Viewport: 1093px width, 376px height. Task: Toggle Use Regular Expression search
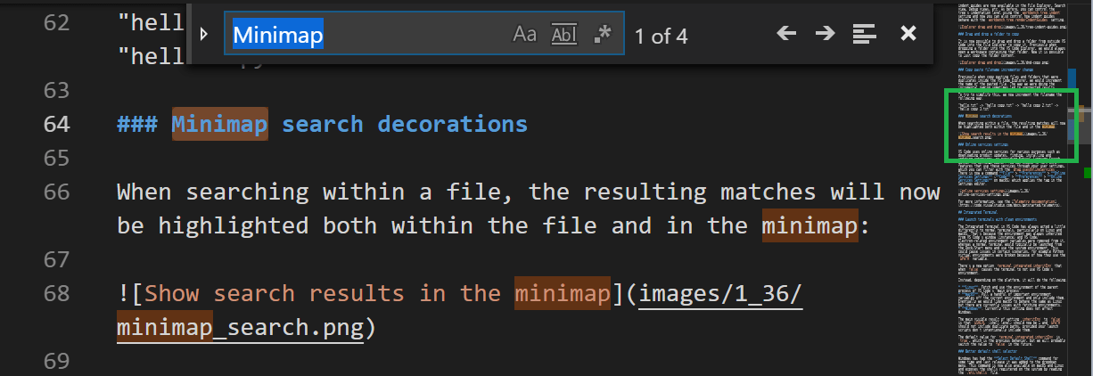(603, 35)
